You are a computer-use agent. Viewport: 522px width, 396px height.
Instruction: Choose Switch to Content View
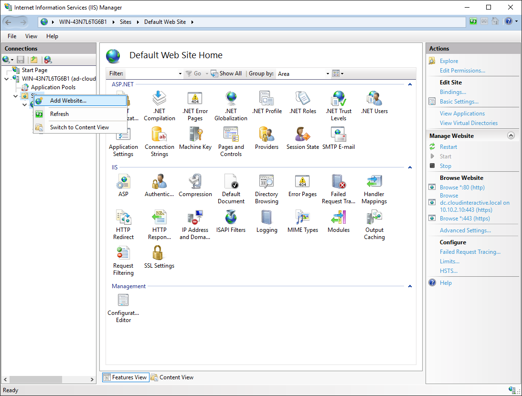click(x=80, y=127)
